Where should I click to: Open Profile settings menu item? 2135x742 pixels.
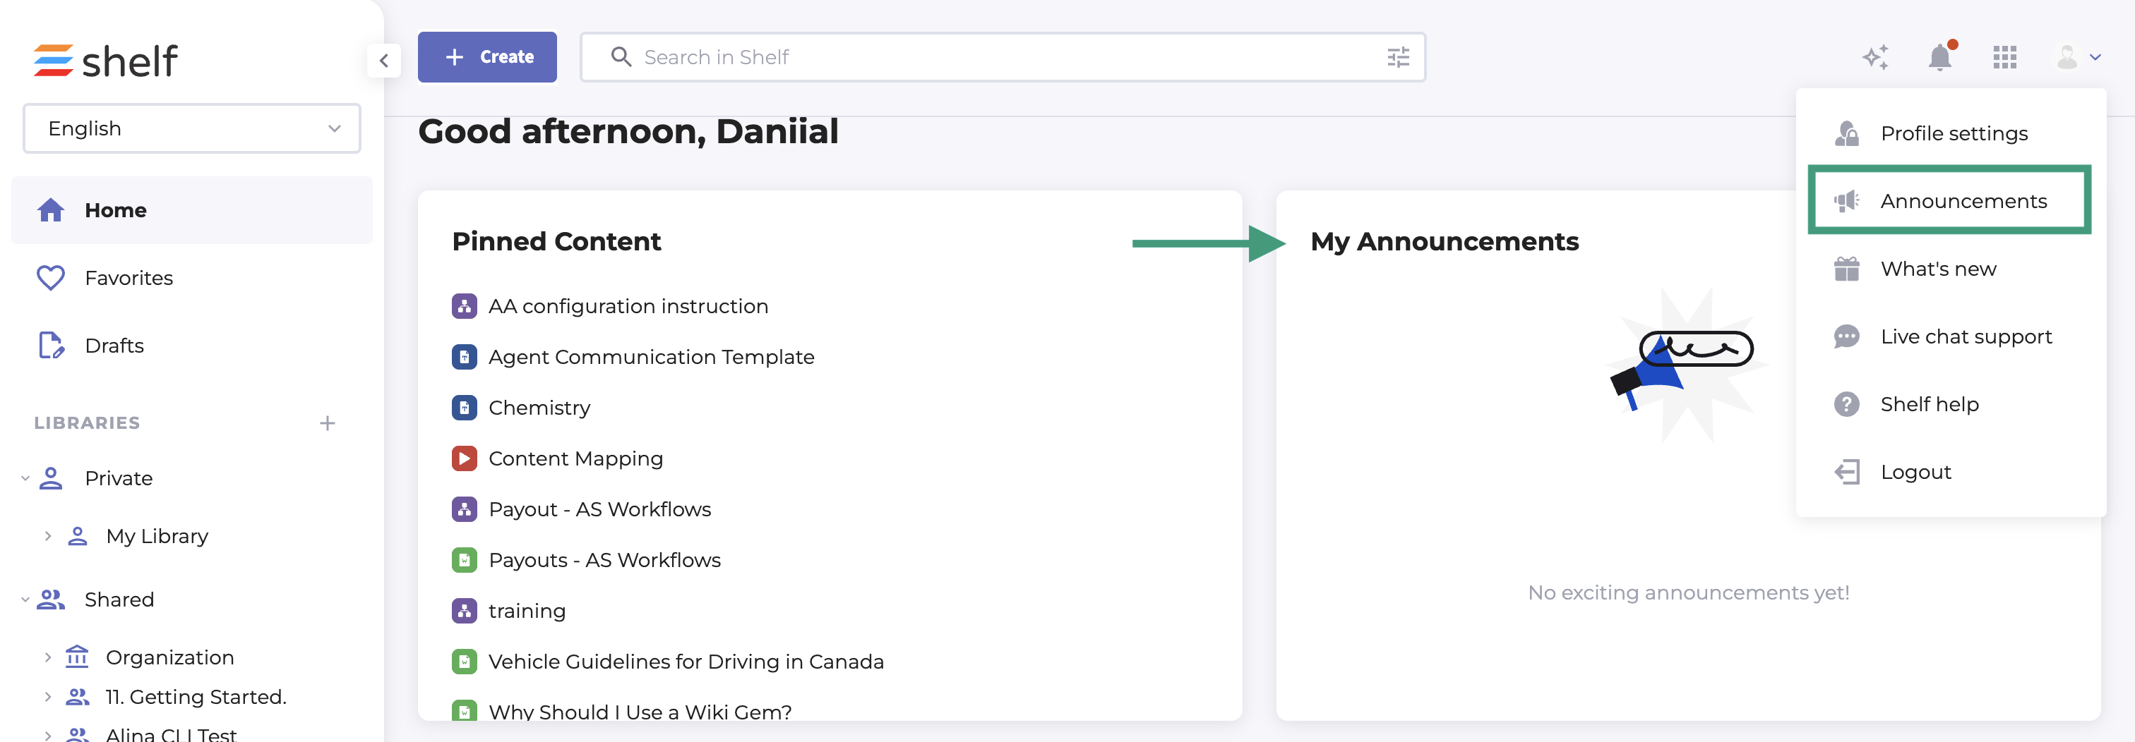[x=1953, y=133]
